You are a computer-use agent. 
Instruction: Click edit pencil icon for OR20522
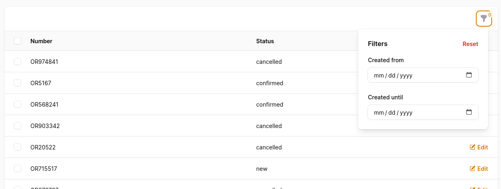pos(473,147)
